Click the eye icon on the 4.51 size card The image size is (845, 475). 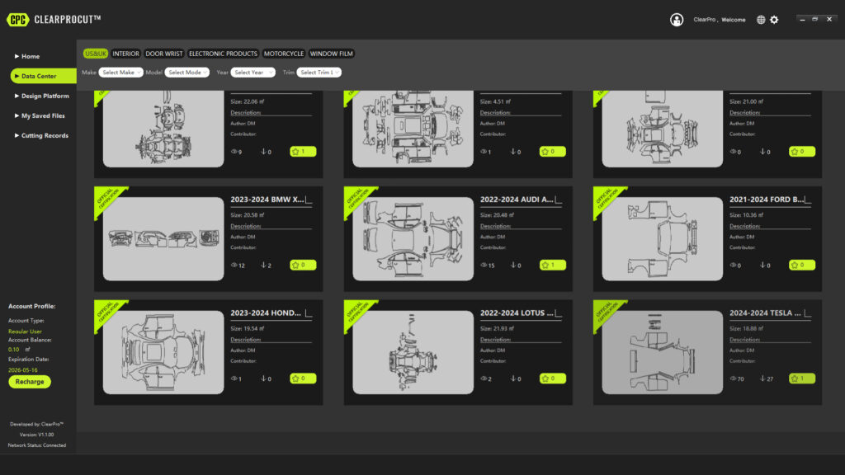484,152
